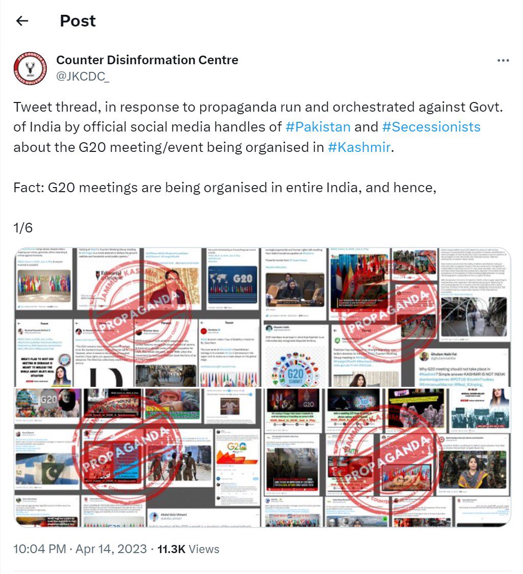Click the Counter Disinformation Centre display name
The height and width of the screenshot is (574, 523).
(147, 60)
